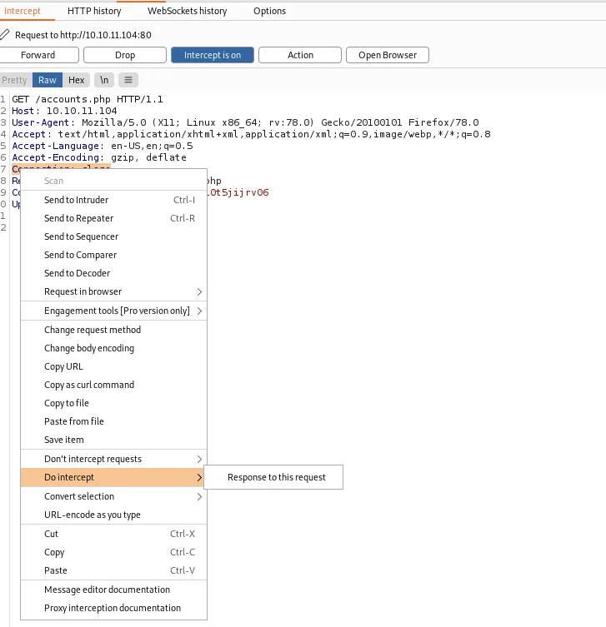
Task: Toggle the \n non-printable characters button
Action: coord(104,80)
